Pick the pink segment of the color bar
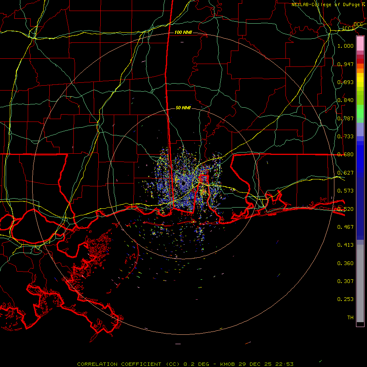Viewport: 367px width, 367px height. tap(360, 44)
